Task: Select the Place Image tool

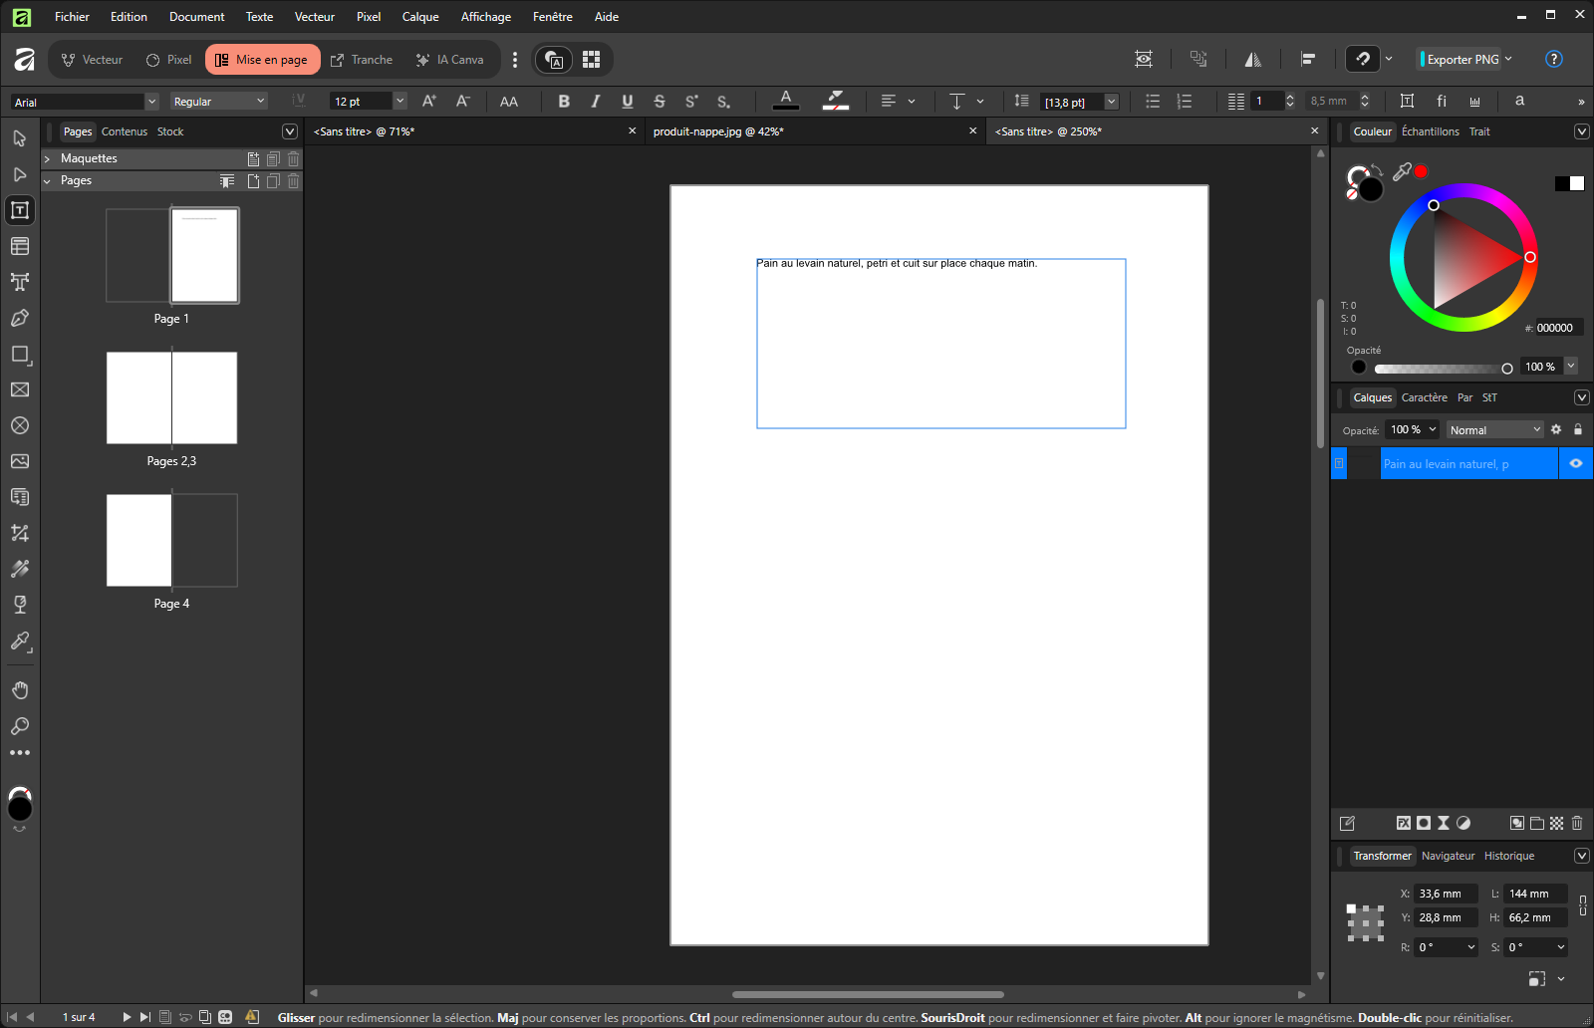Action: click(20, 461)
